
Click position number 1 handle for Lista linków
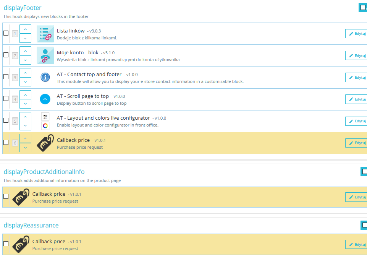click(15, 34)
